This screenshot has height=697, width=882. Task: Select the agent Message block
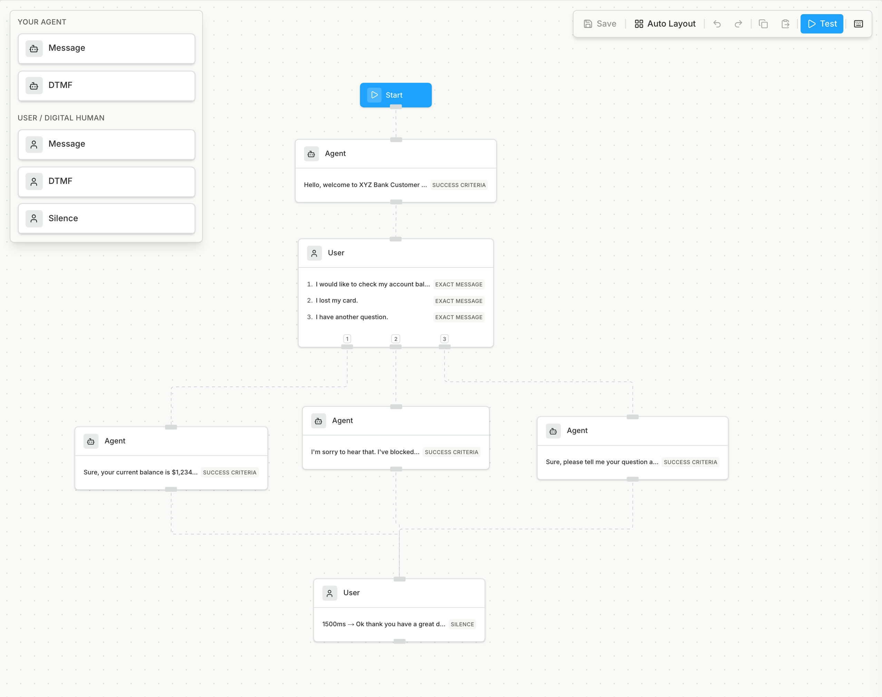tap(107, 49)
